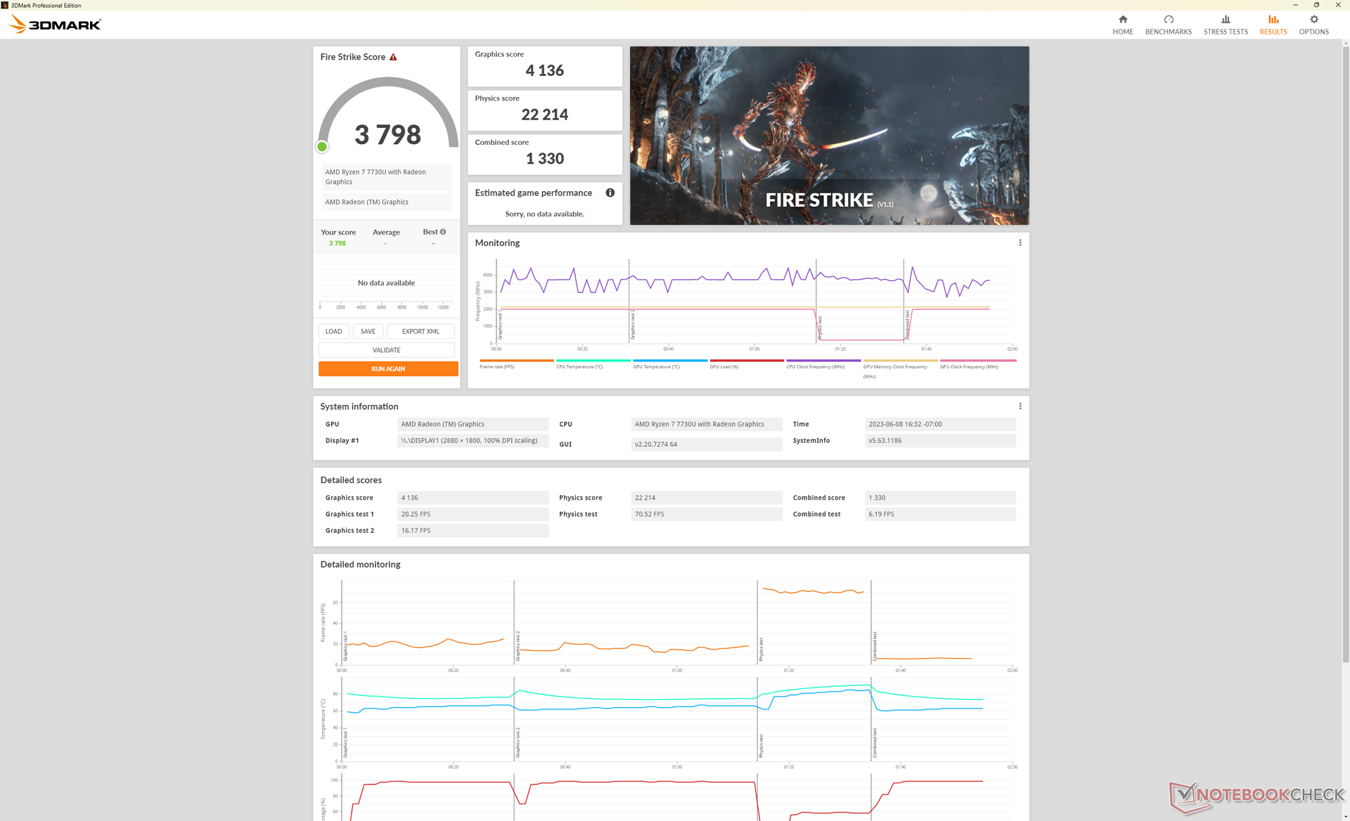
Task: Click the SAVE result button
Action: click(x=368, y=331)
